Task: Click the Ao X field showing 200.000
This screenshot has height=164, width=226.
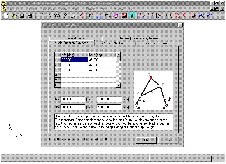Action: point(73,99)
